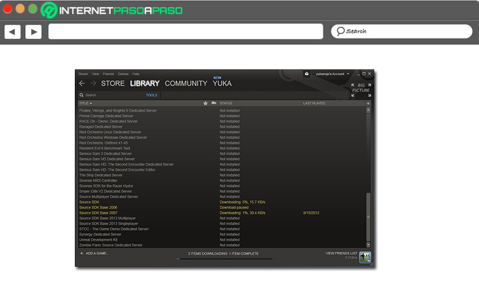The image size is (479, 299).
Task: Click the cloud sync column header
Action: tap(214, 103)
